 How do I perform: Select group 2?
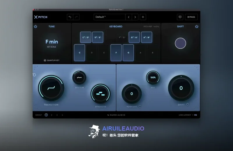(52, 115)
